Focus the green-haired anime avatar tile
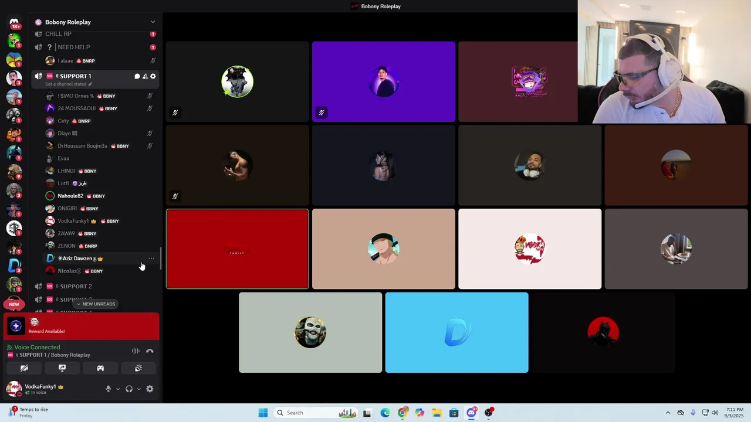Image resolution: width=751 pixels, height=422 pixels. pos(384,249)
